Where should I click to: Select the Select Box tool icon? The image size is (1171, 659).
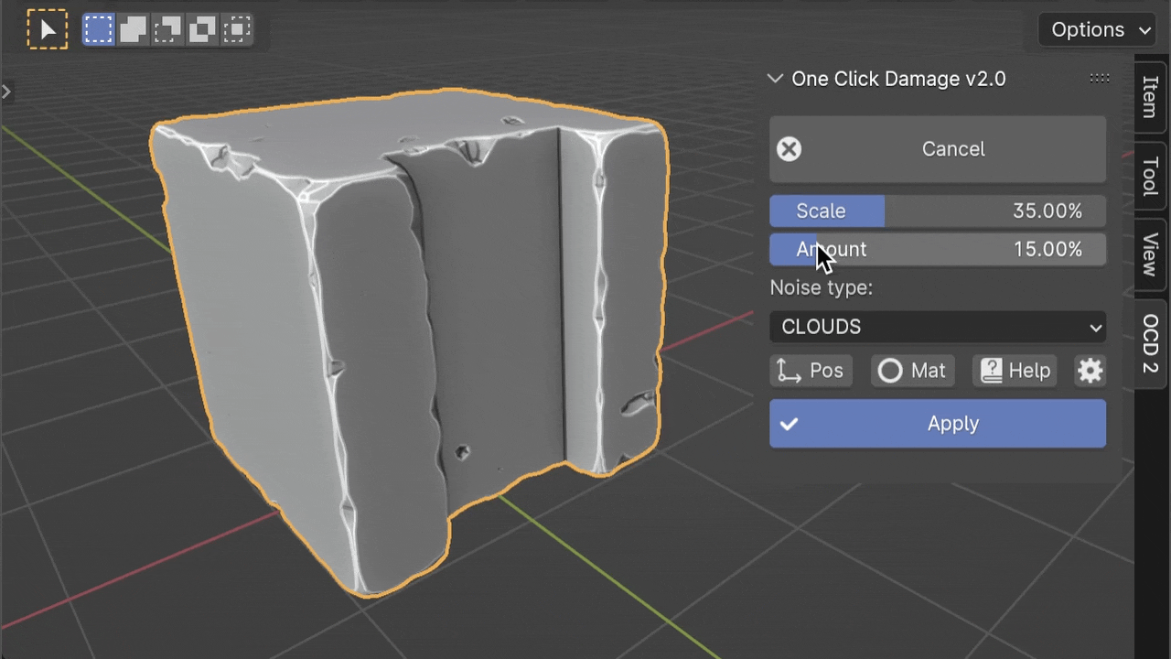[x=47, y=29]
